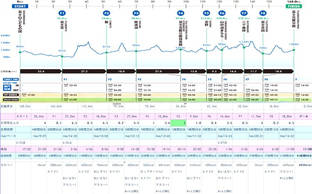The height and width of the screenshot is (194, 312).
Task: Click the 25.4 black segment arrow
Action: click(x=41, y=71)
